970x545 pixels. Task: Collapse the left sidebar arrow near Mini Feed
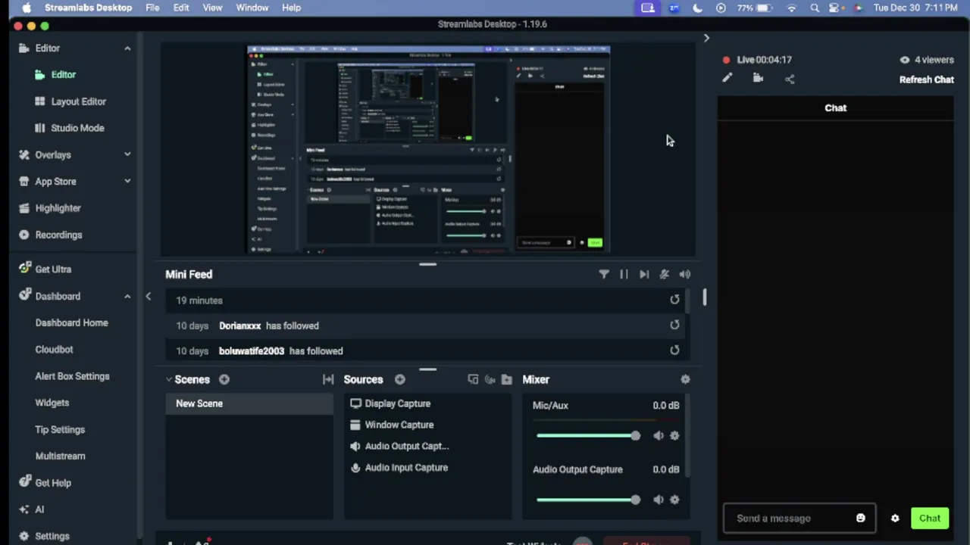point(149,297)
